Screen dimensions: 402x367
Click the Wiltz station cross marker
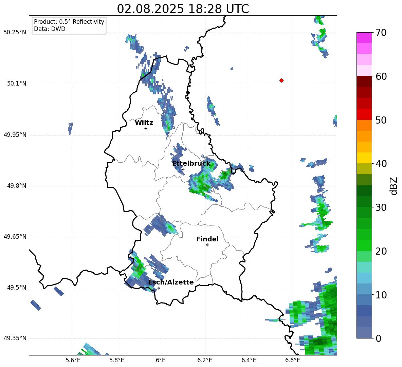[146, 128]
